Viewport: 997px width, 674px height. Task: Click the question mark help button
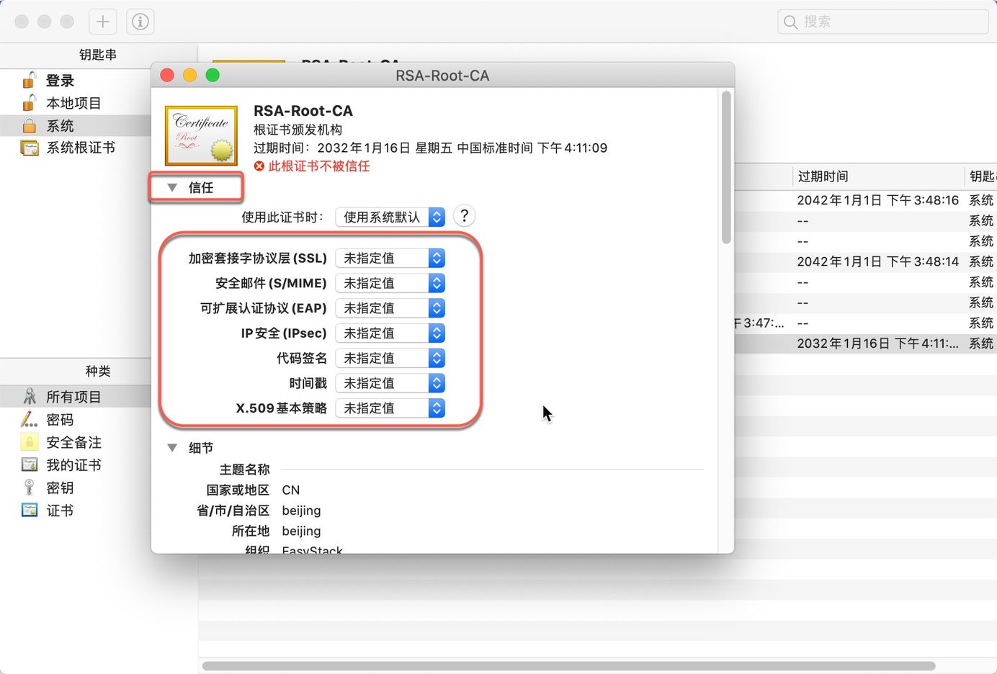click(x=465, y=216)
